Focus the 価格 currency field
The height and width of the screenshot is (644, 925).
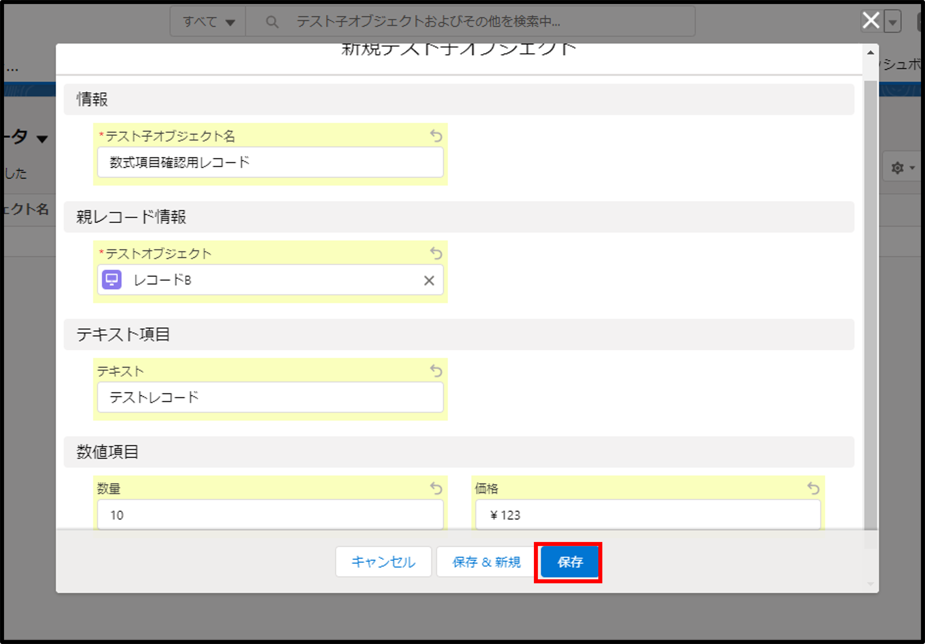coord(647,515)
